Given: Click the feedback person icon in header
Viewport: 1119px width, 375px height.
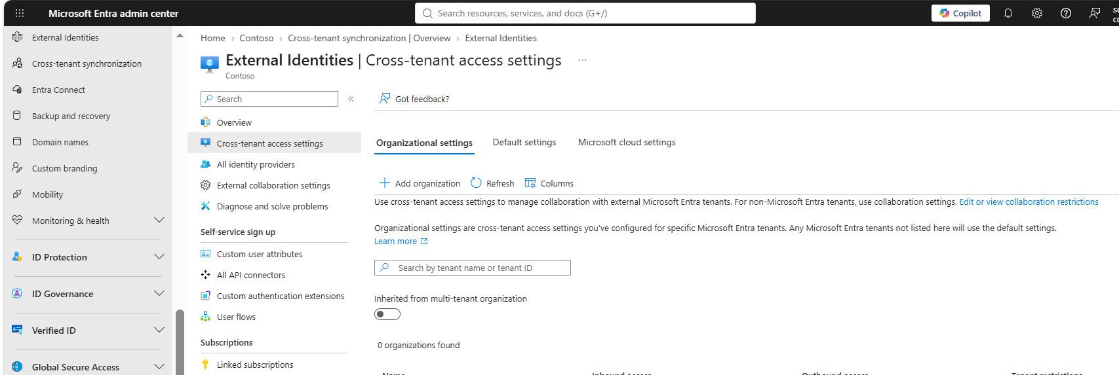Looking at the screenshot, I should (x=1095, y=13).
